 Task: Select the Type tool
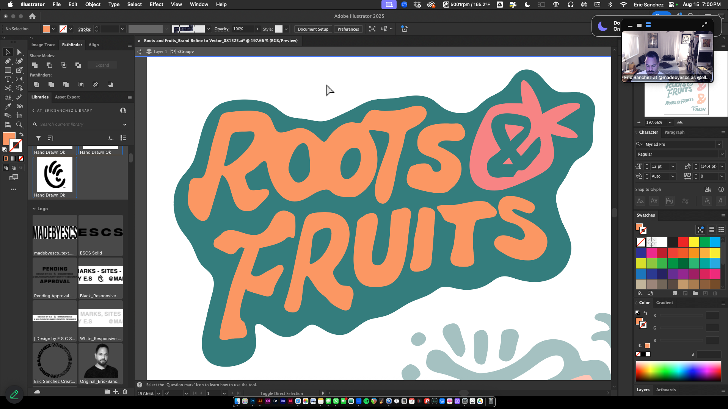8,79
